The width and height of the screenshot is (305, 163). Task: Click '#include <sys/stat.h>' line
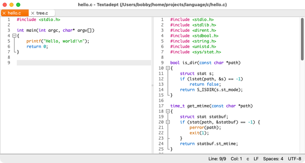click(x=196, y=52)
